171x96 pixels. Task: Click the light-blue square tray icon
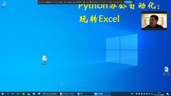(142, 94)
